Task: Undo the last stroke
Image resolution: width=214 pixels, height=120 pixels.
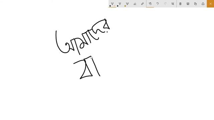Action: click(157, 4)
